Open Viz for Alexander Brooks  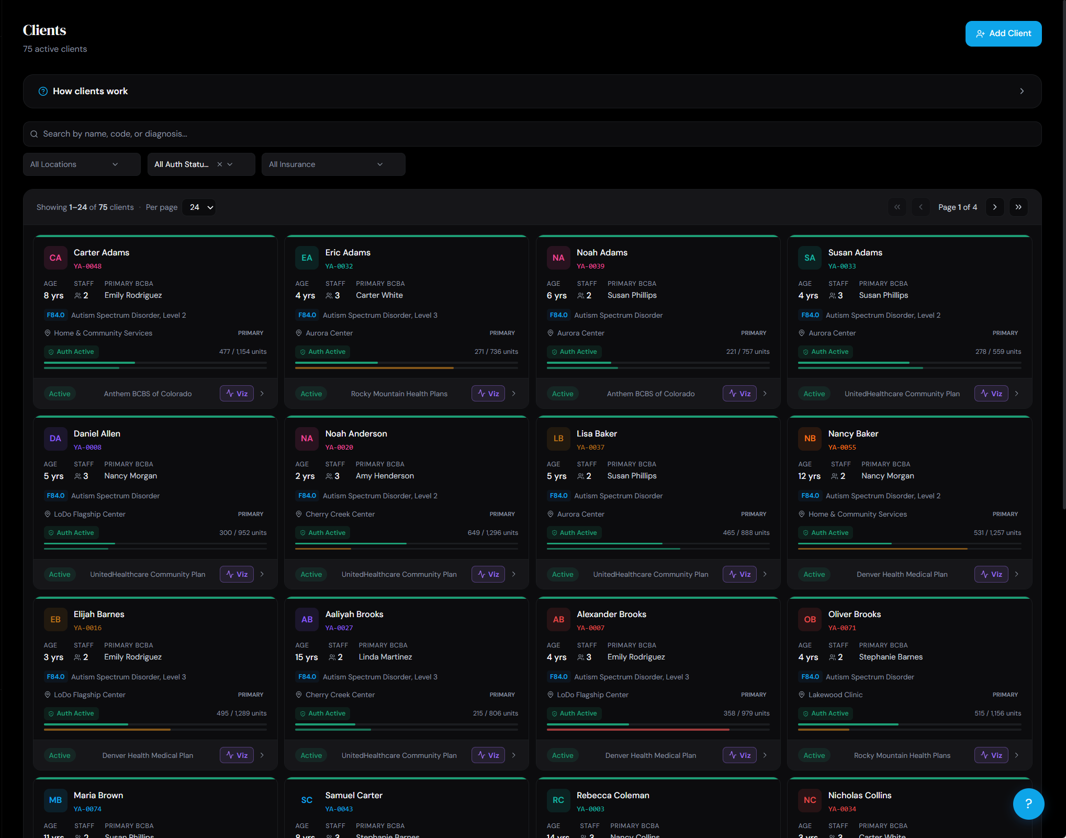click(x=739, y=755)
